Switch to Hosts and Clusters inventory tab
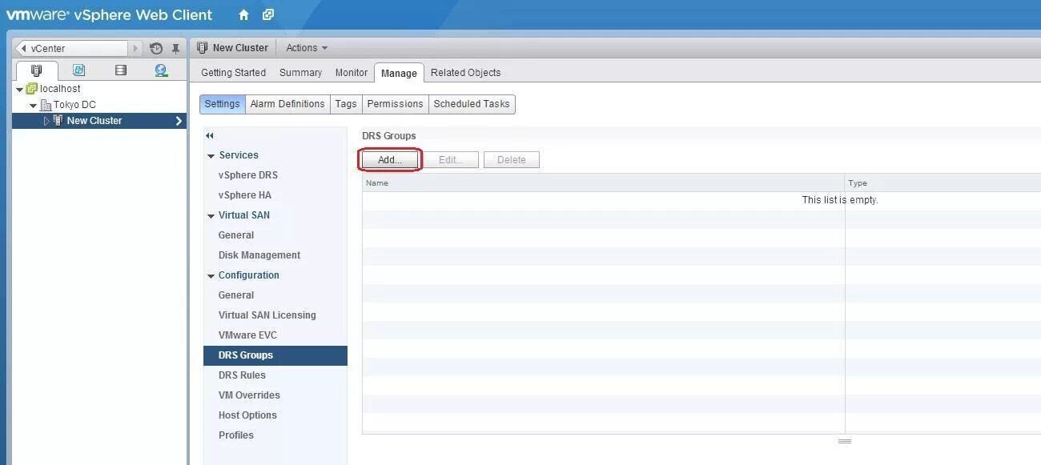Image resolution: width=1041 pixels, height=465 pixels. [x=36, y=70]
